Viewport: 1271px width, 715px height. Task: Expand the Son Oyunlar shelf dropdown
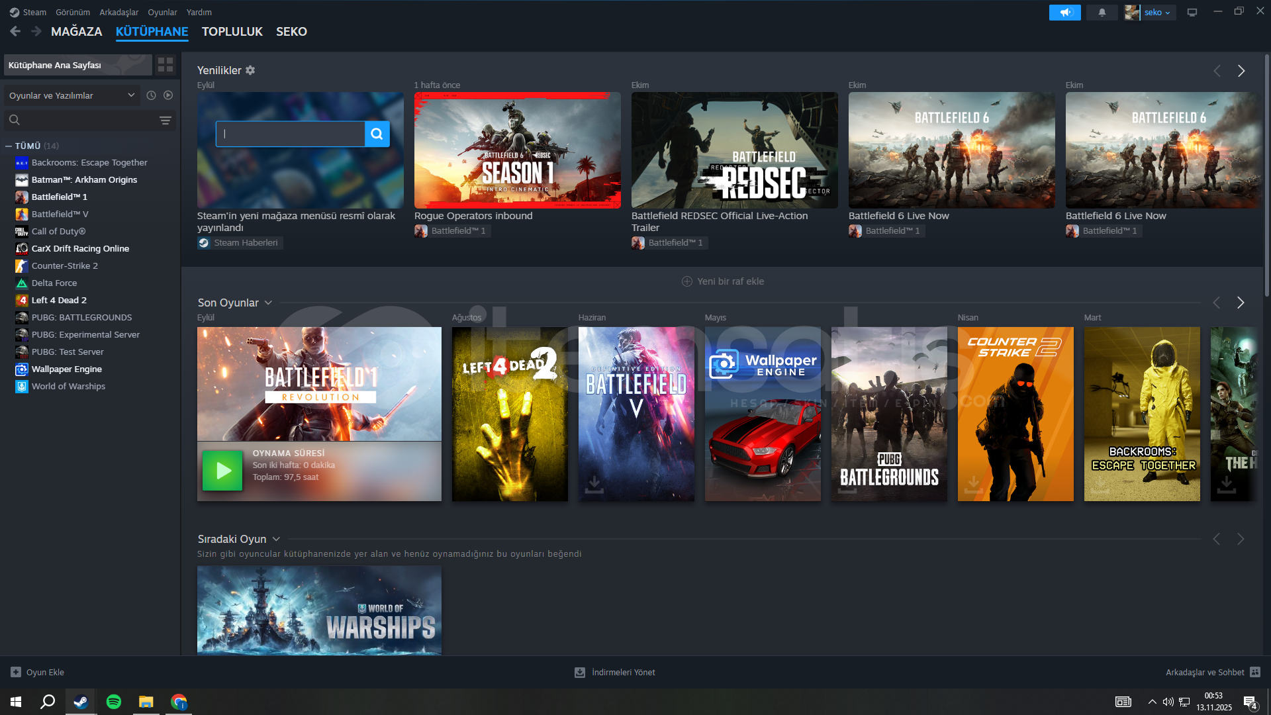[x=268, y=303]
